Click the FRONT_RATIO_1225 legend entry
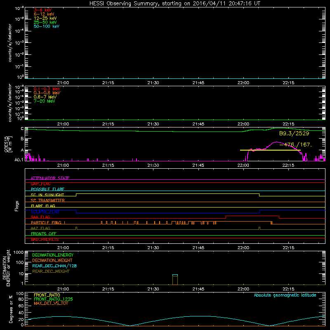330x330 pixels. (54, 299)
